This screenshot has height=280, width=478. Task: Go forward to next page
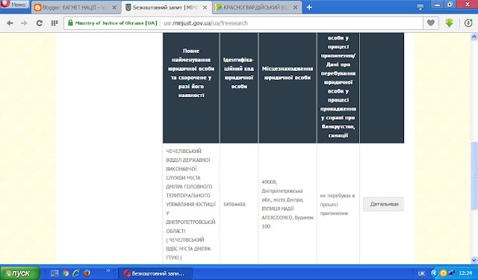coord(24,23)
